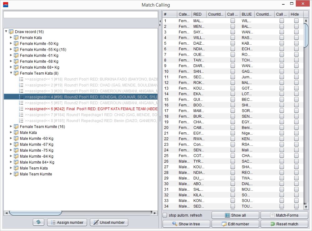Click the refresh icon button beside Assign number
The width and height of the screenshot is (312, 231).
(38, 222)
